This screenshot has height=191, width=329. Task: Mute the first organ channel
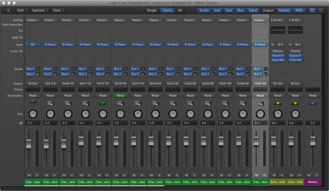tap(29, 175)
